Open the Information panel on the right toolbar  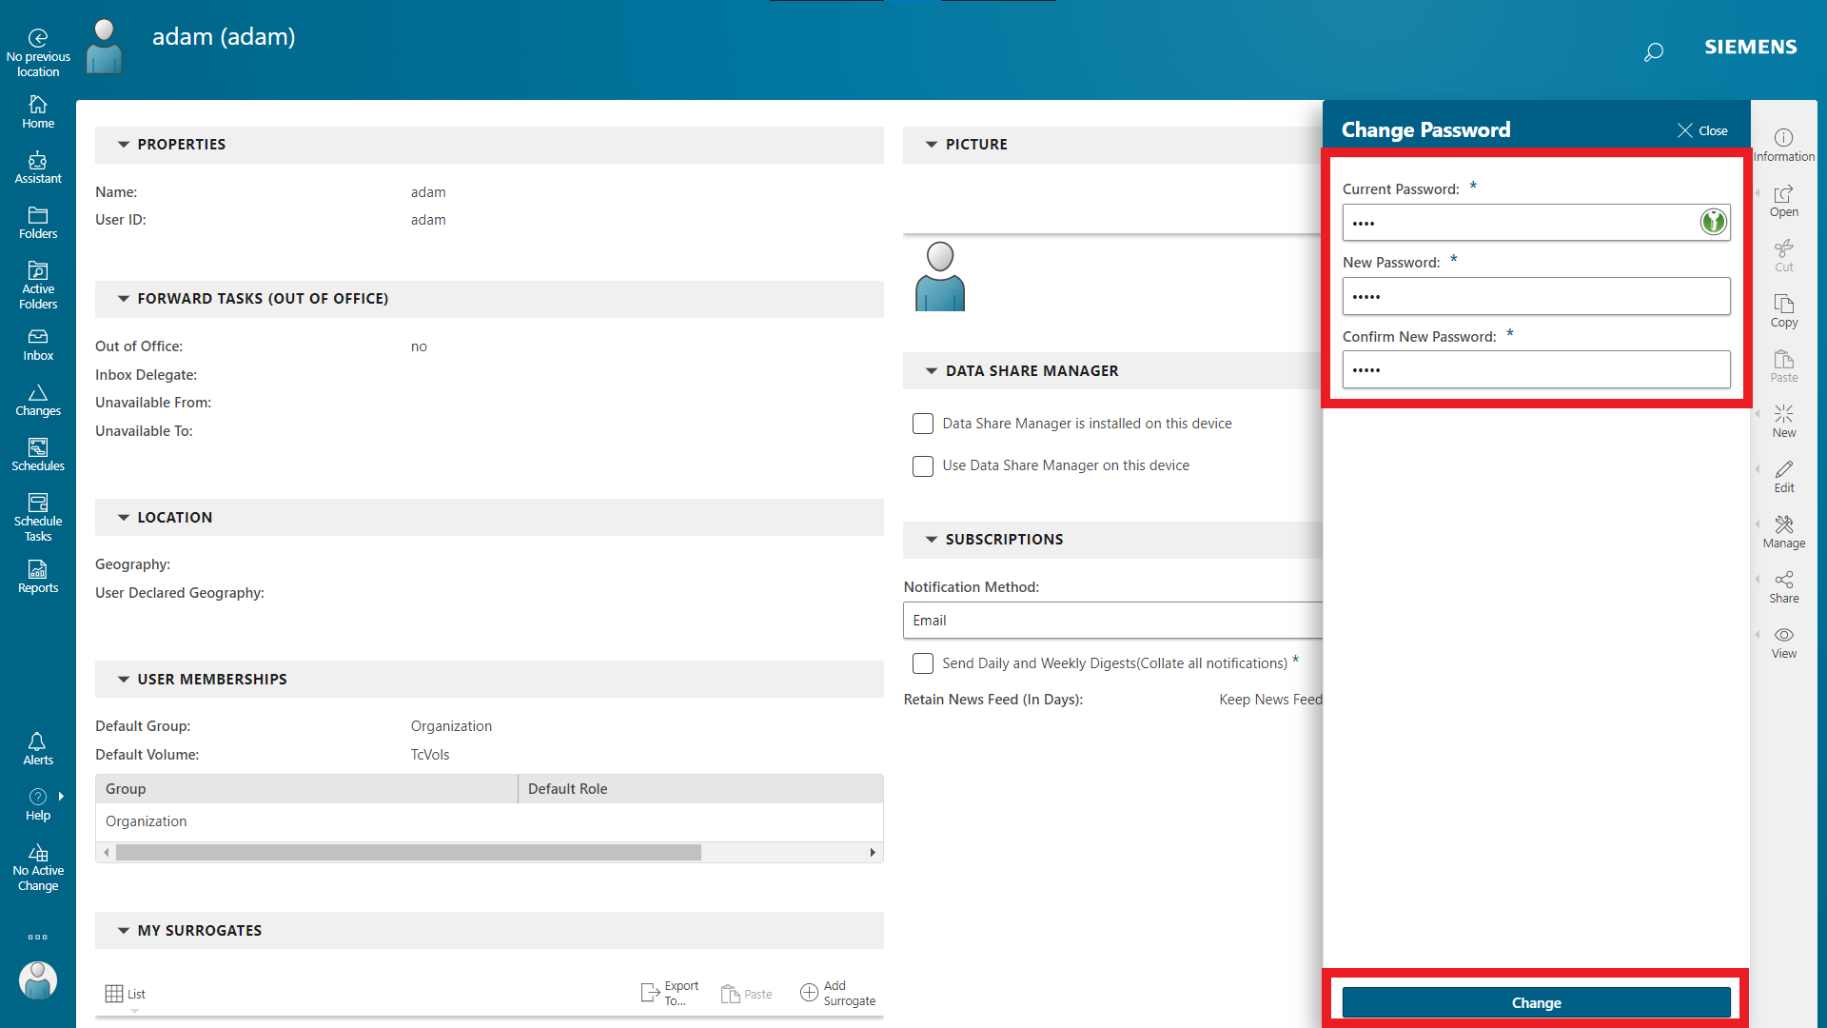[1784, 146]
